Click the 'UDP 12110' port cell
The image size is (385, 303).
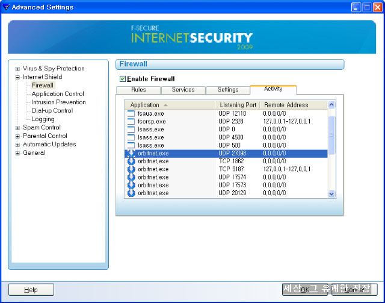232,114
